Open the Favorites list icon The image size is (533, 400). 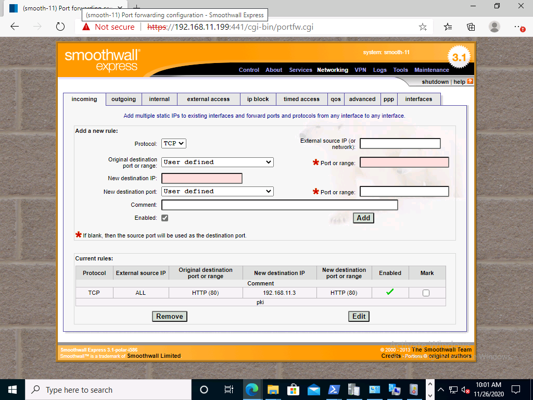click(x=448, y=27)
